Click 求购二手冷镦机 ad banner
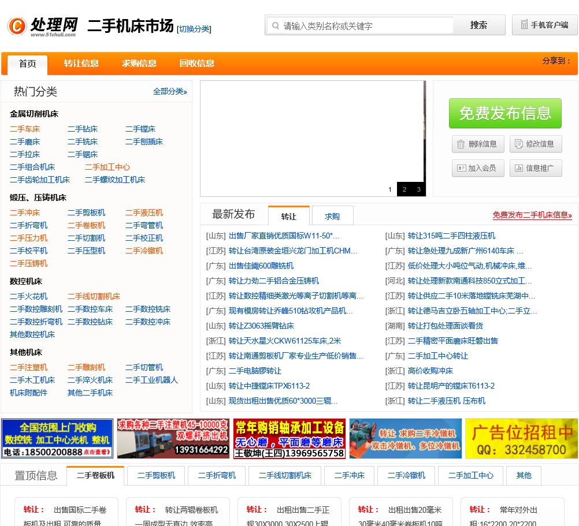 coord(406,439)
